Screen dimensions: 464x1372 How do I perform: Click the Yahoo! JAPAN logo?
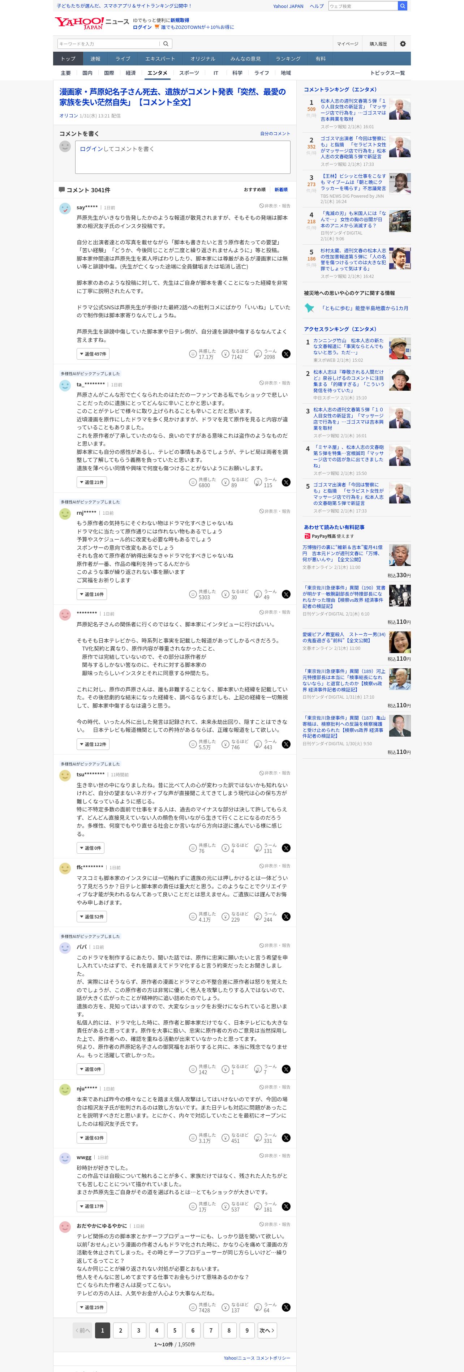click(79, 22)
